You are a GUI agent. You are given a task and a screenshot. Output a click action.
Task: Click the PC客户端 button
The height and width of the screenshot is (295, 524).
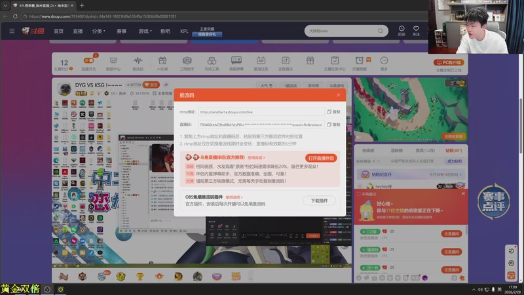449,62
